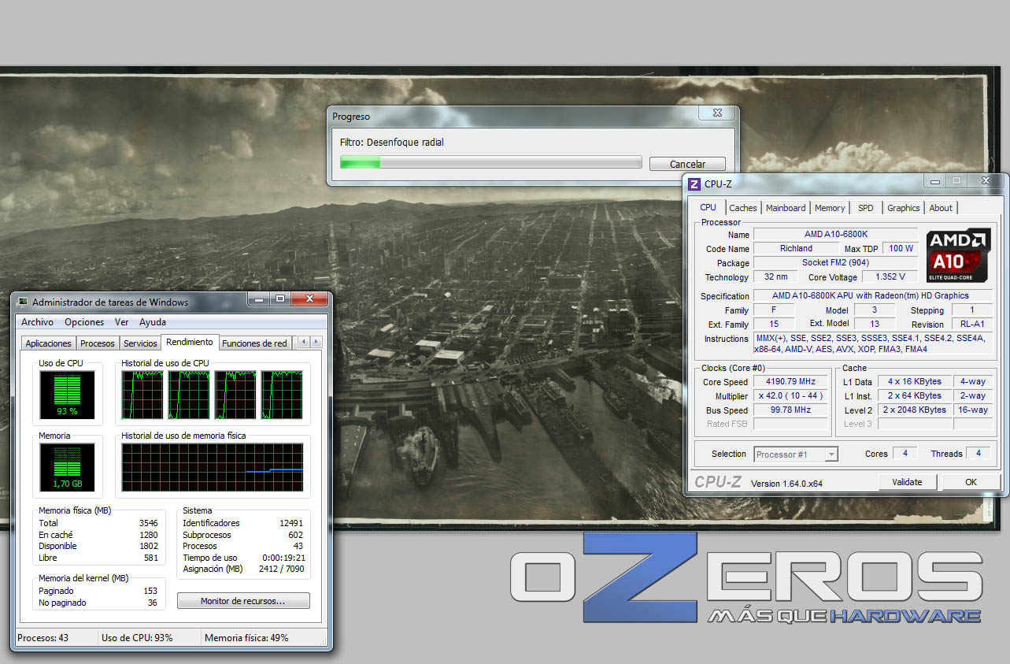The image size is (1010, 664).
Task: Click the Disponible 1802 memory row
Action: (x=98, y=546)
